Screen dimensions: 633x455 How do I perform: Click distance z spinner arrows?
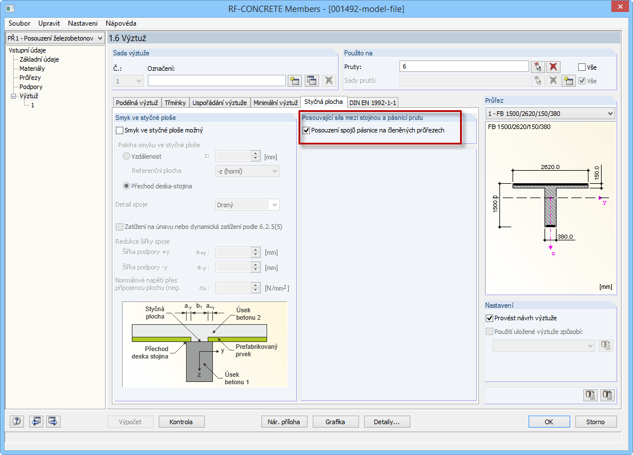[x=255, y=156]
